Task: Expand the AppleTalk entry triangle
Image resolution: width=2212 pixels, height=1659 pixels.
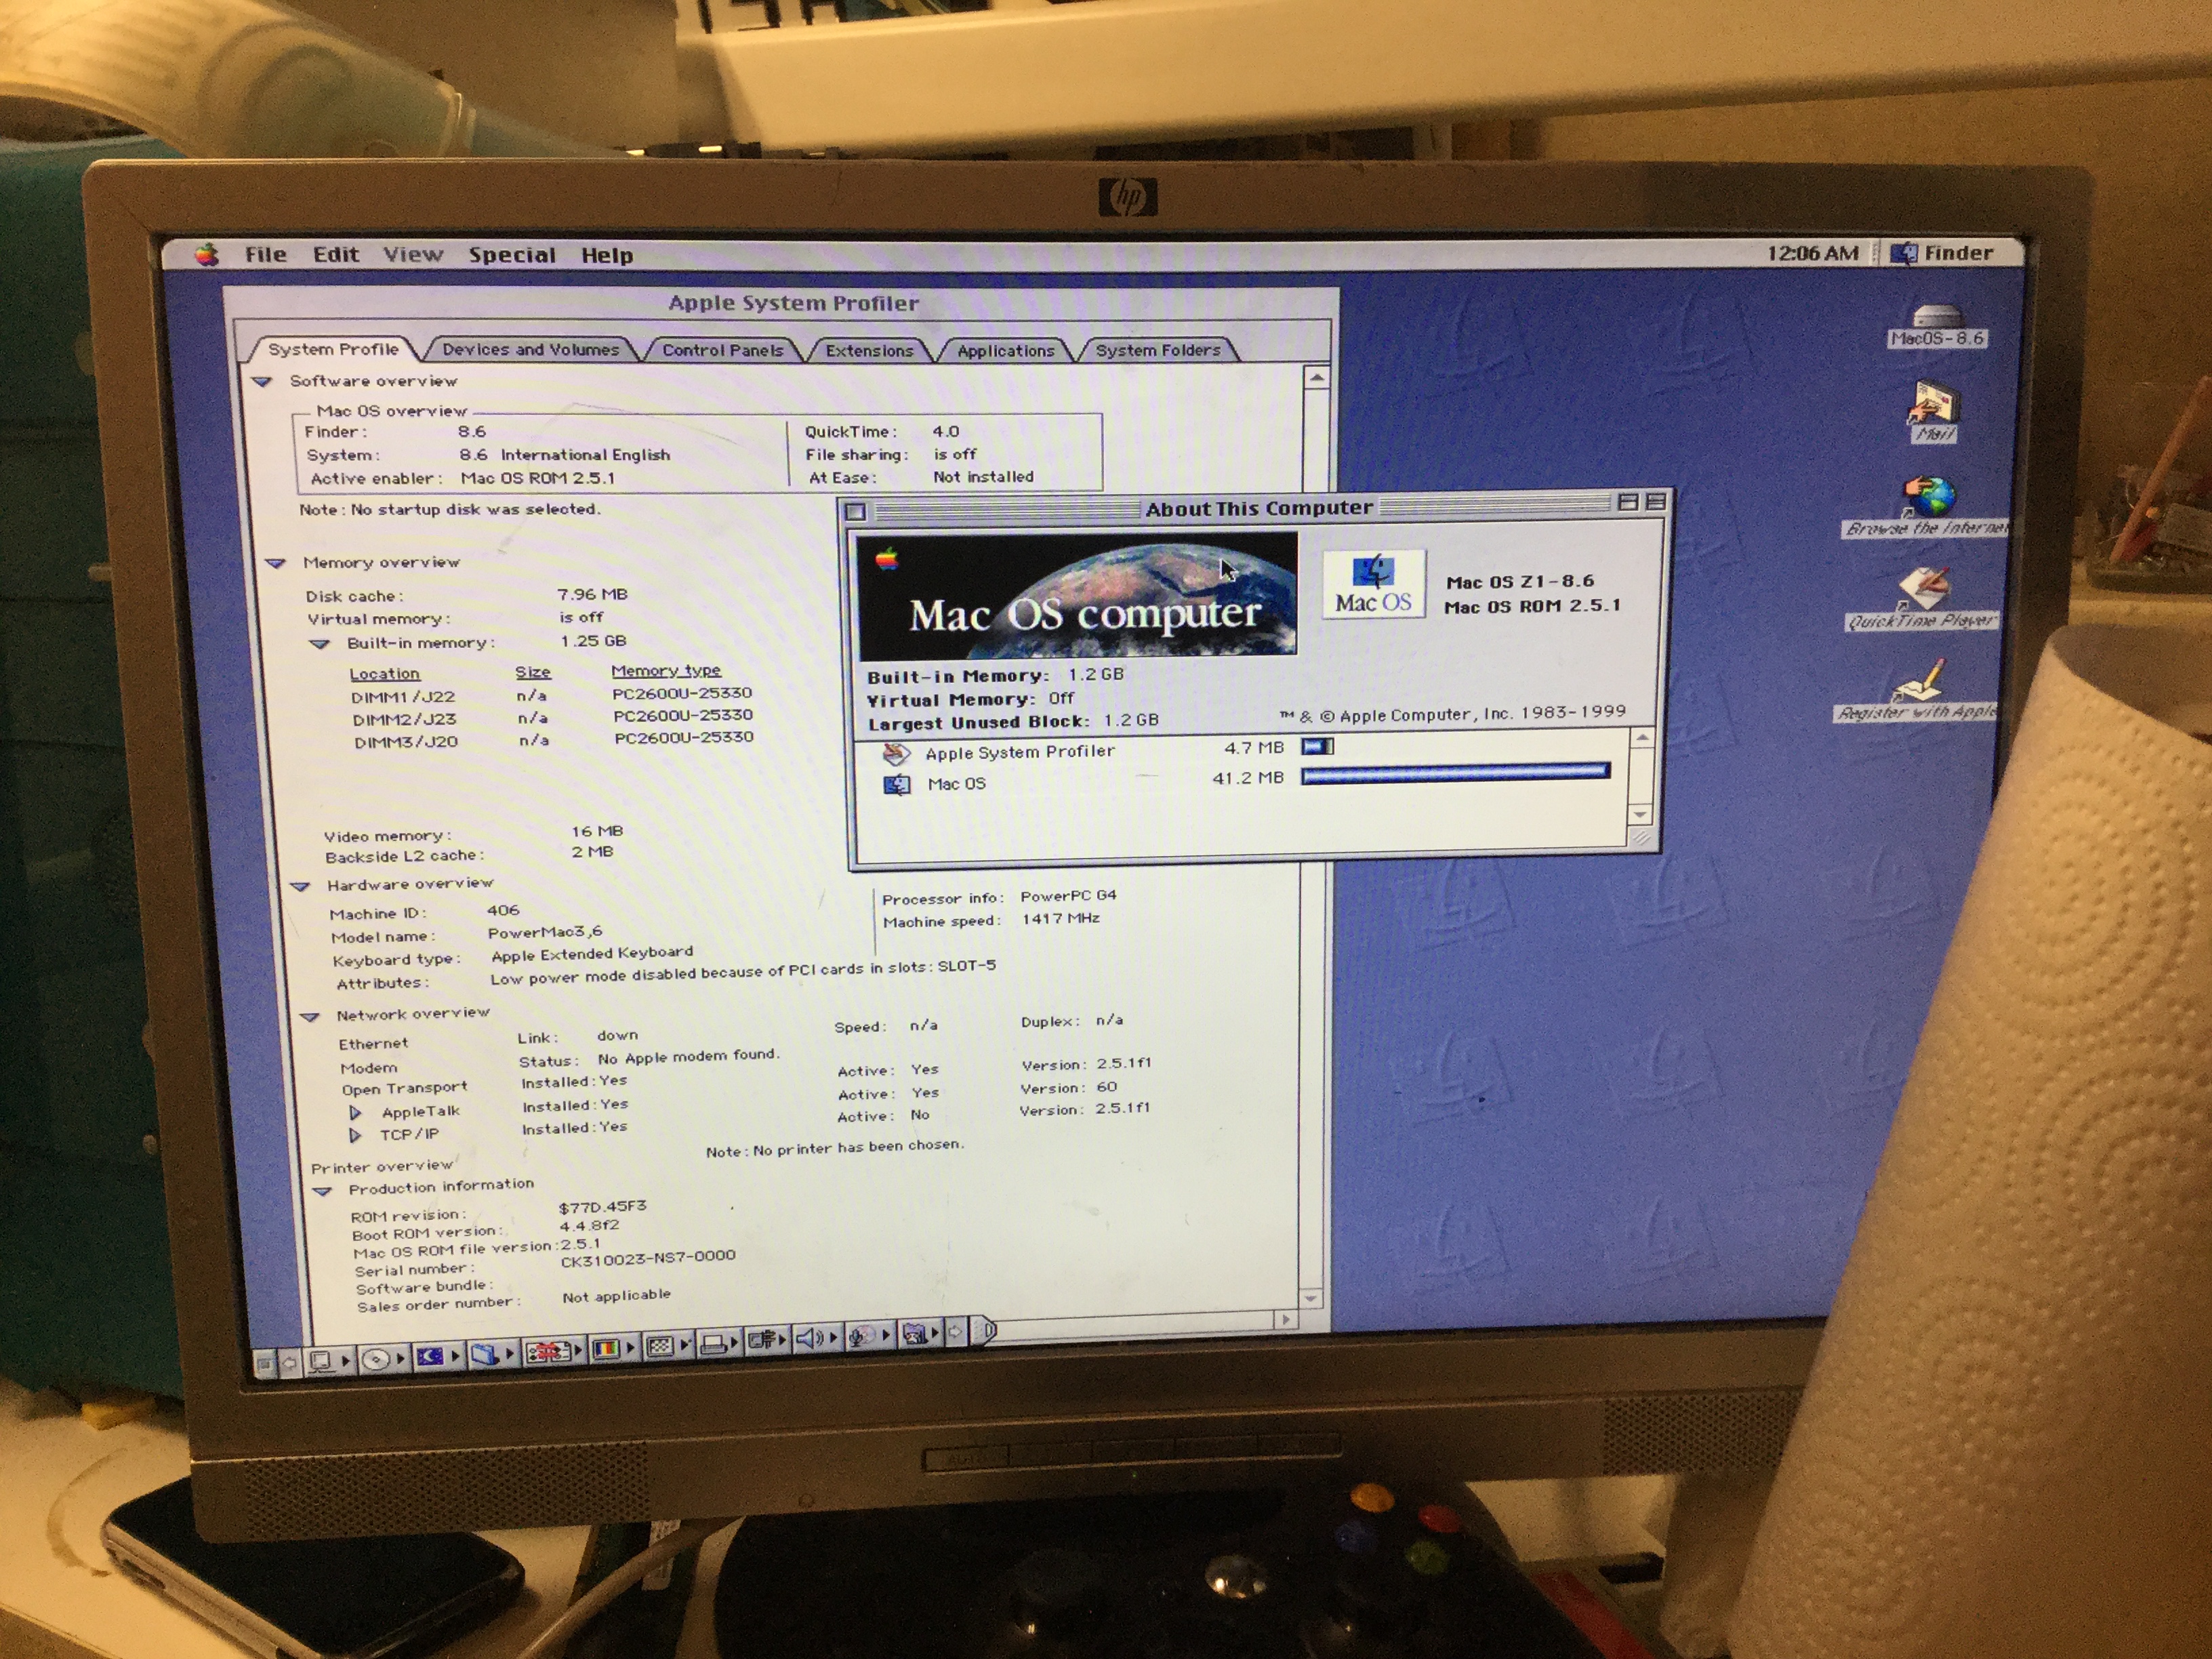Action: pyautogui.click(x=355, y=1112)
